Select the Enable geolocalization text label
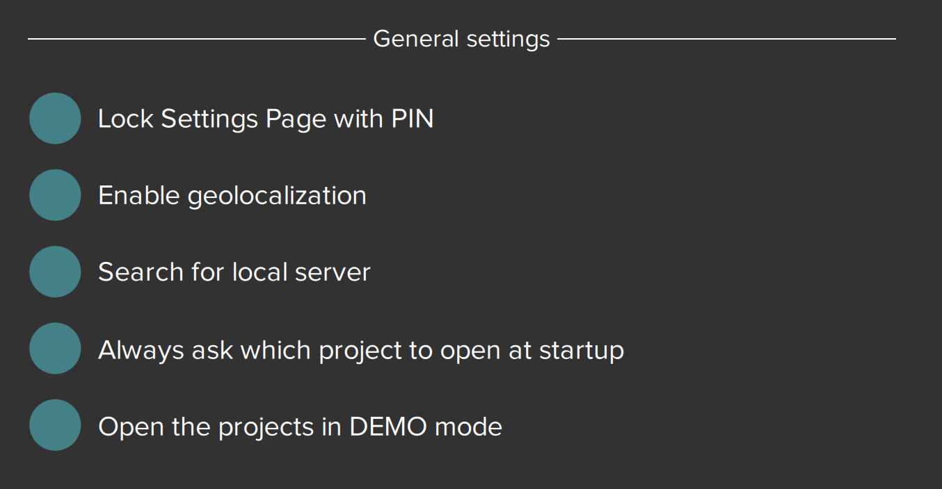Image resolution: width=942 pixels, height=489 pixels. coord(232,196)
